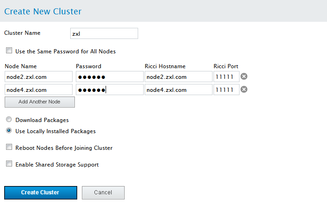The image size is (327, 212).
Task: Click the Node Name column header
Action: click(x=20, y=66)
